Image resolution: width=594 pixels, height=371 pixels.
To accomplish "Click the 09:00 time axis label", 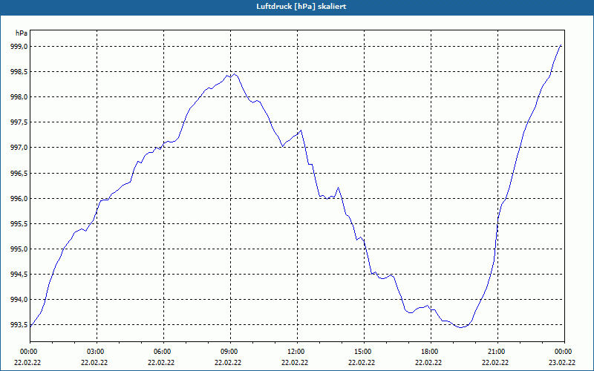I will coord(229,351).
